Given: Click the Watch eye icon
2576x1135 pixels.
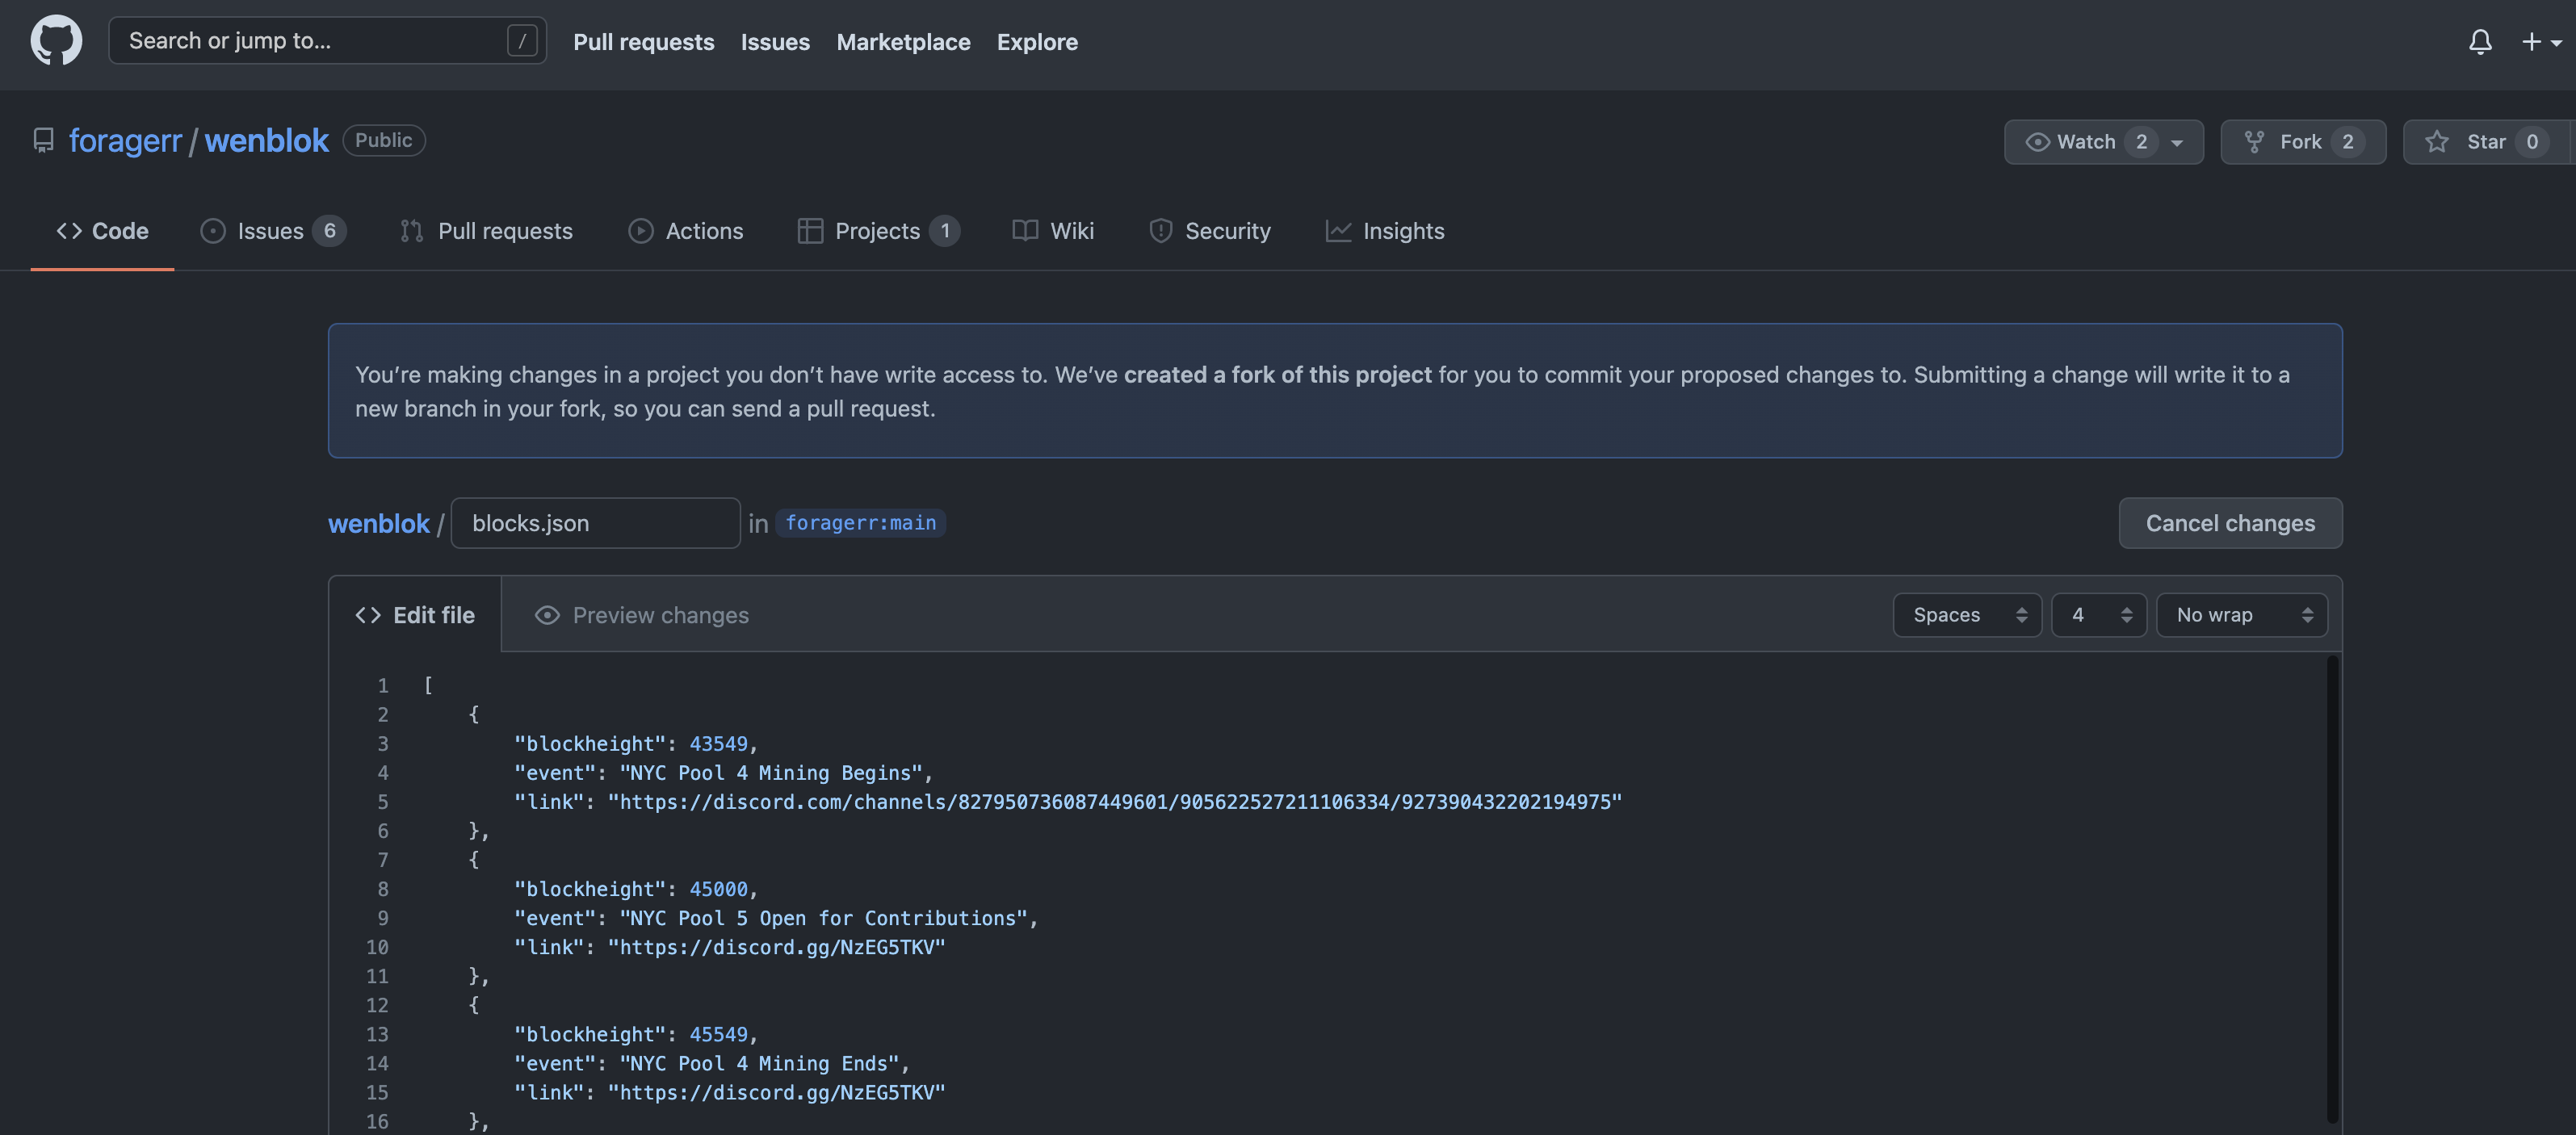Looking at the screenshot, I should (2037, 142).
